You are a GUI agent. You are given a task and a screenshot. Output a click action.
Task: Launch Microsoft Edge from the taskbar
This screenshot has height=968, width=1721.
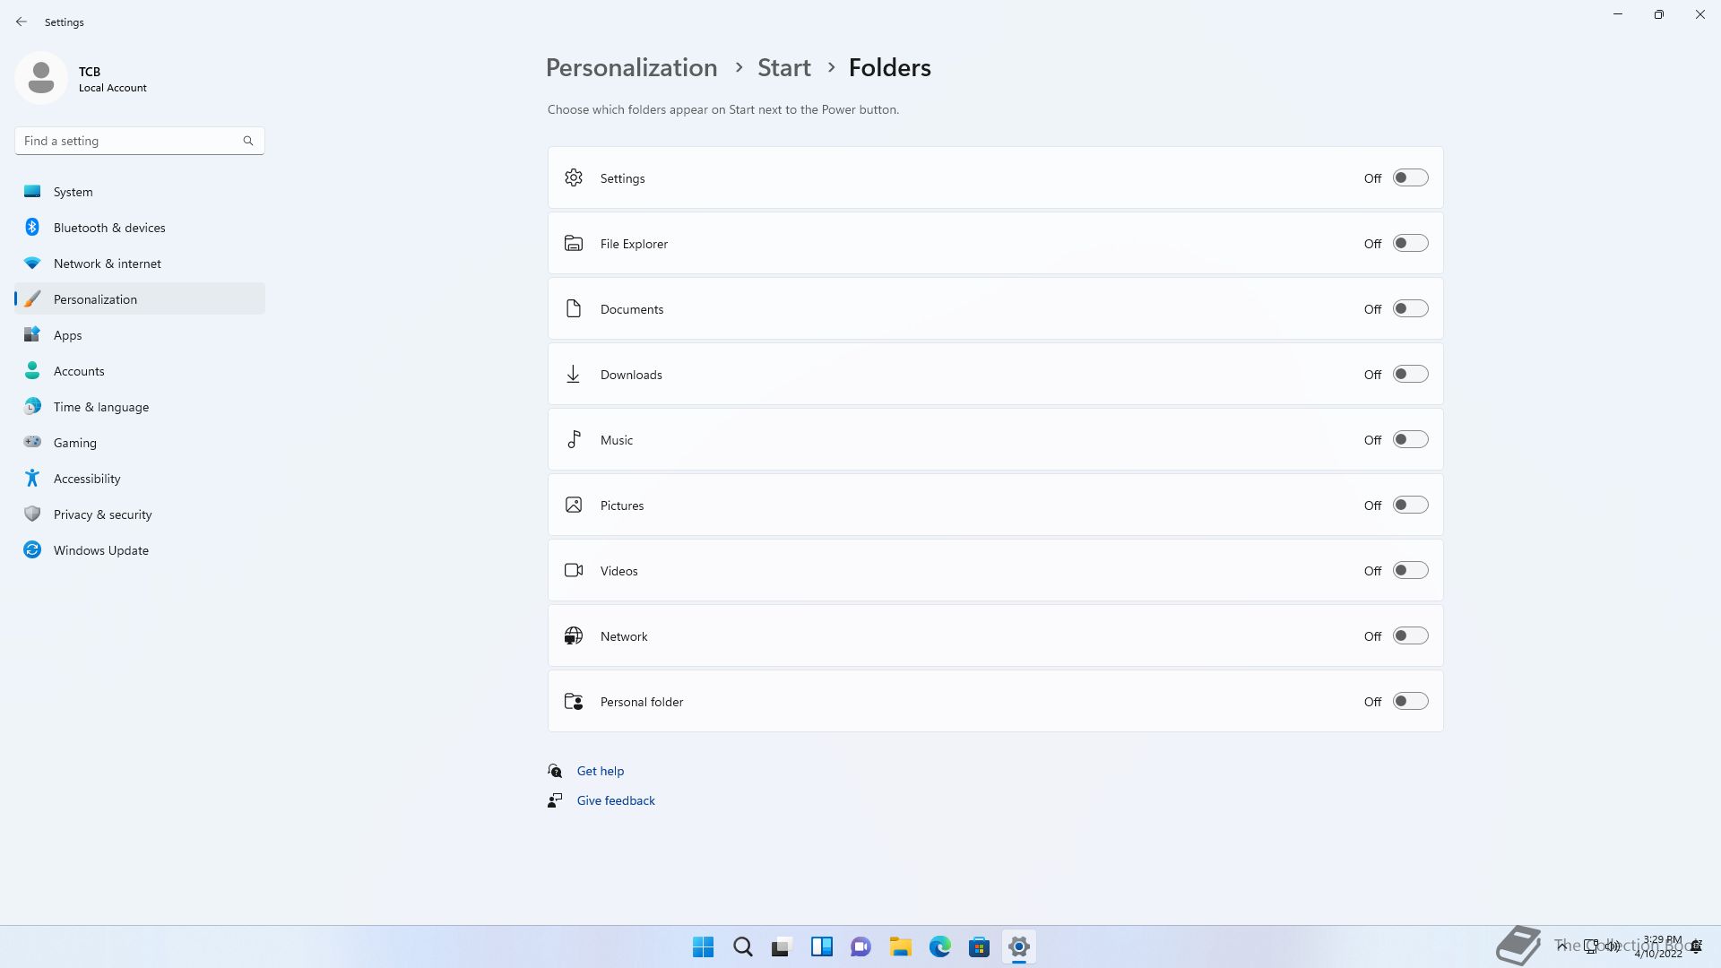click(x=940, y=946)
